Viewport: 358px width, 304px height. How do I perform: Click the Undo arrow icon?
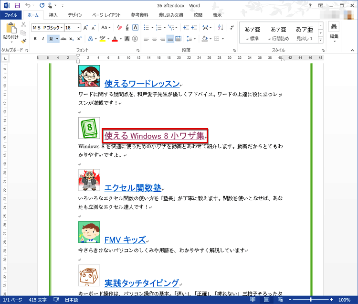(28, 5)
